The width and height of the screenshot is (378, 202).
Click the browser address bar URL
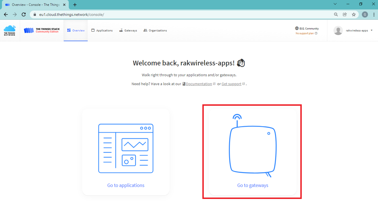coord(72,14)
